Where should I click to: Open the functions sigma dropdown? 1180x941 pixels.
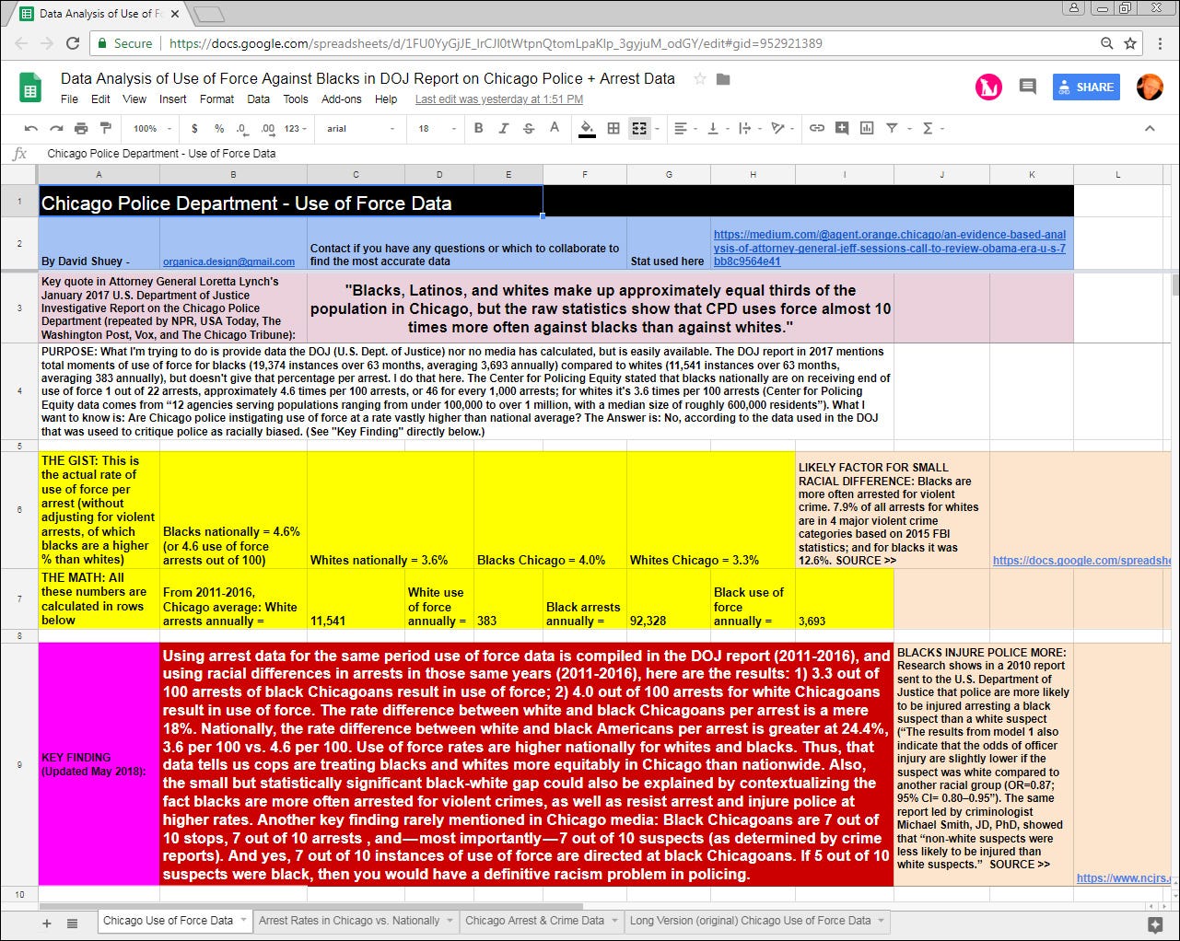(x=933, y=128)
